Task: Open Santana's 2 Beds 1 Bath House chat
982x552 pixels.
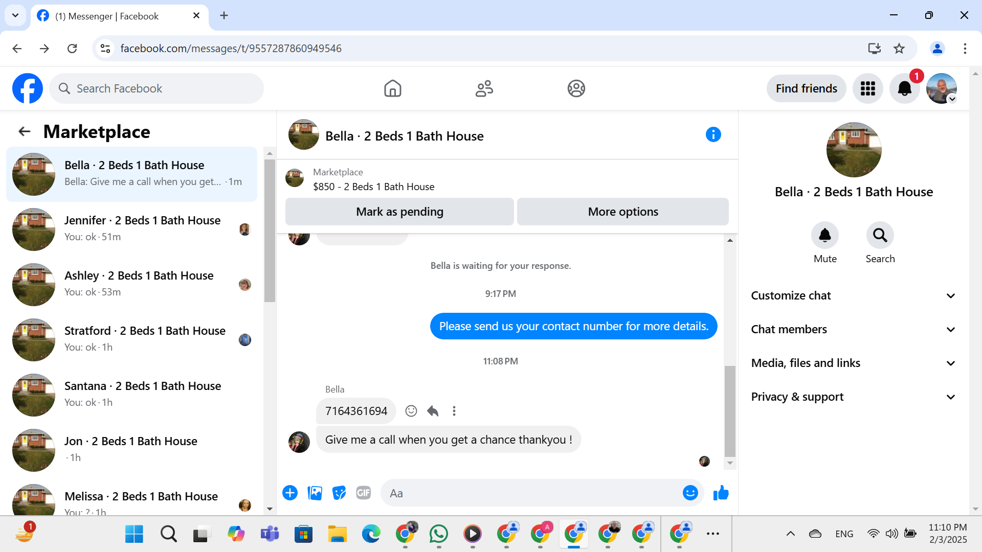Action: (132, 395)
